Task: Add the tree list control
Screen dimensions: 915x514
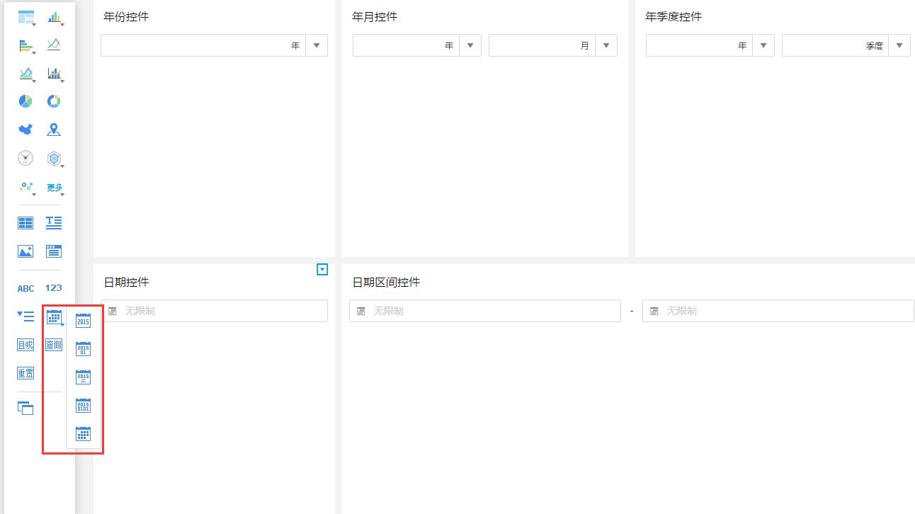Action: 25,316
